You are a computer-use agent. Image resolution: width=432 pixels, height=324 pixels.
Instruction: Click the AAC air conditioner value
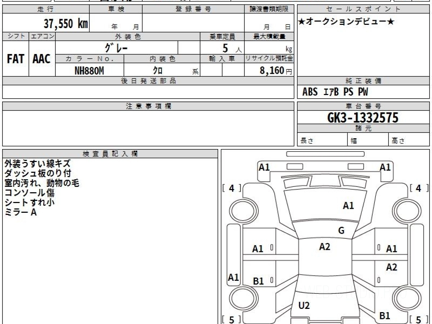coord(42,59)
